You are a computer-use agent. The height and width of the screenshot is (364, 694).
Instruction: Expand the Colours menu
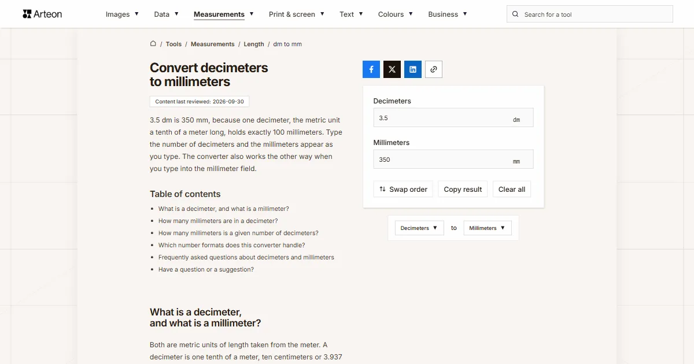click(x=396, y=14)
